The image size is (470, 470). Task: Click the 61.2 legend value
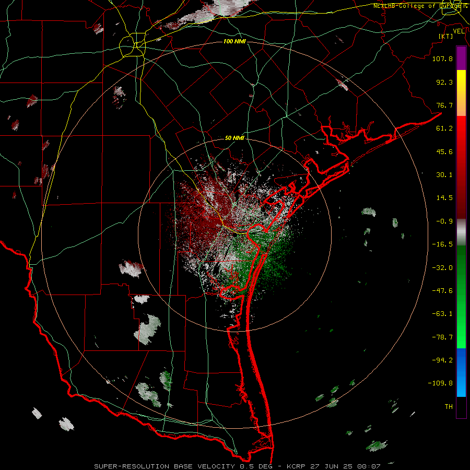pyautogui.click(x=444, y=128)
